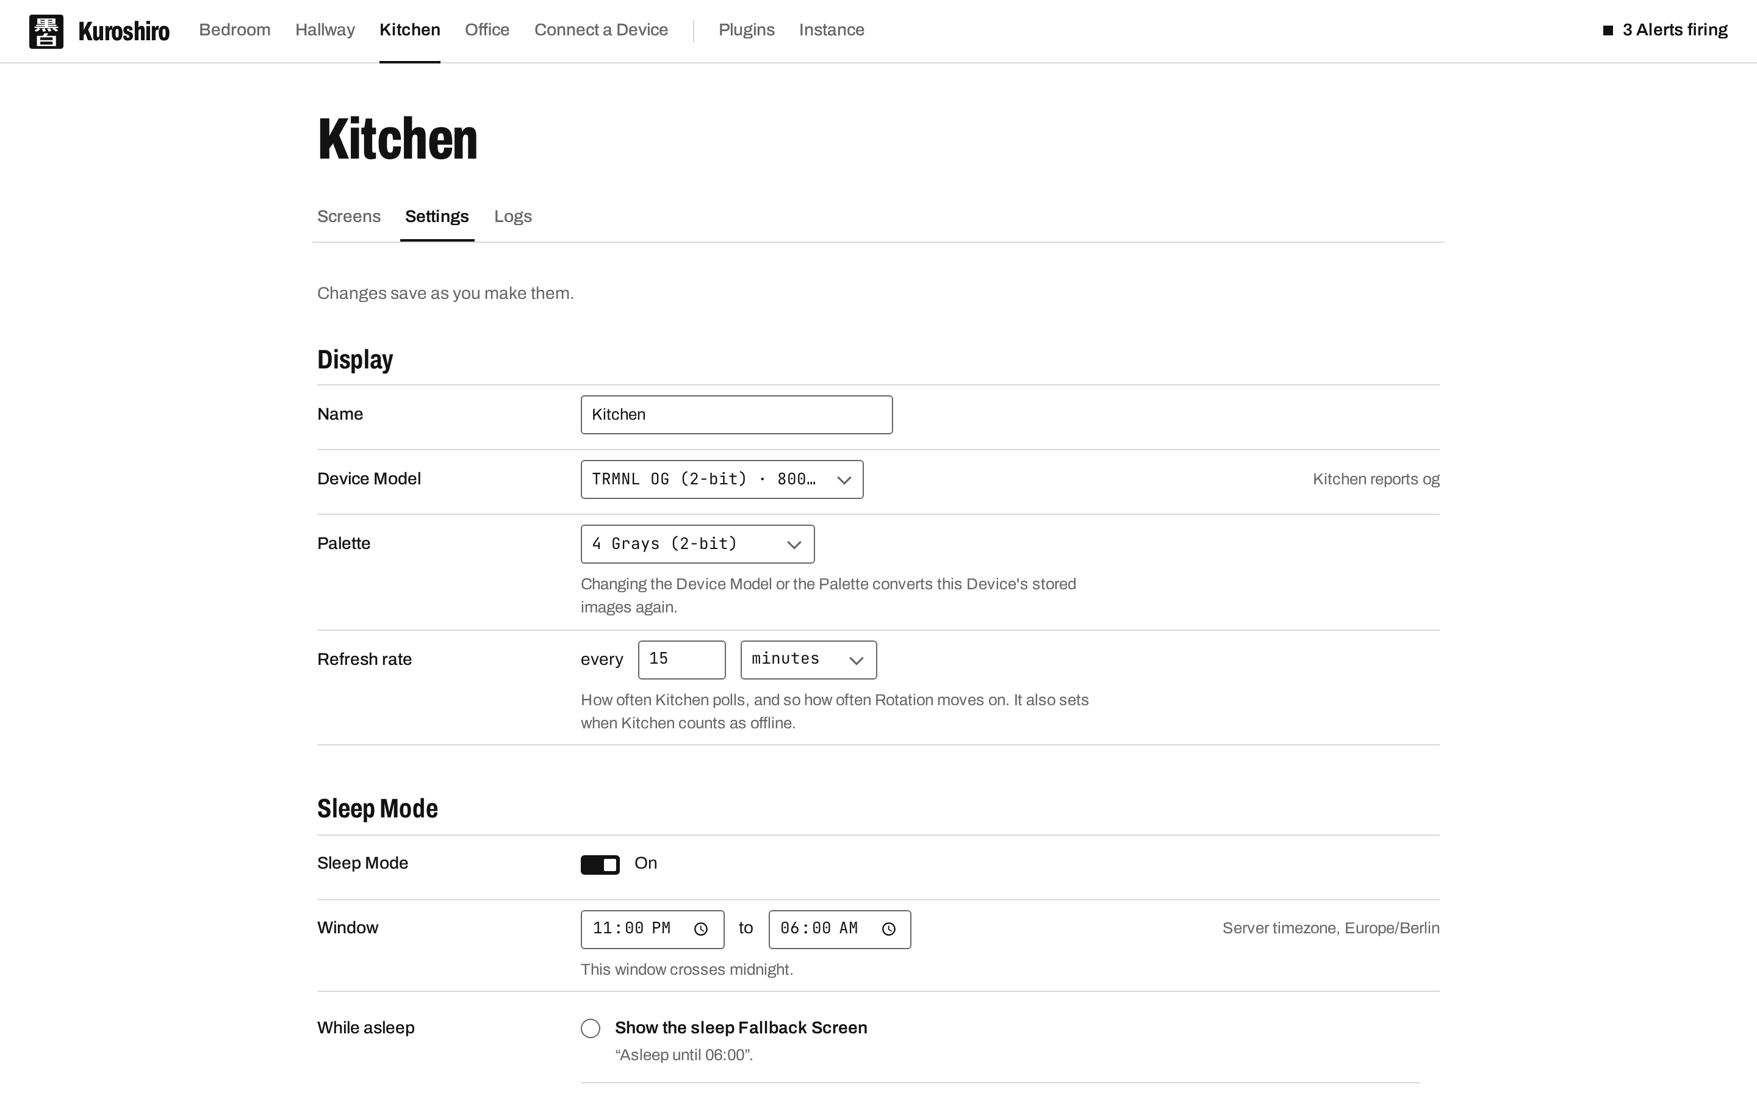Viewport: 1757px width, 1098px height.
Task: Click the minutes unit chevron
Action: (856, 660)
